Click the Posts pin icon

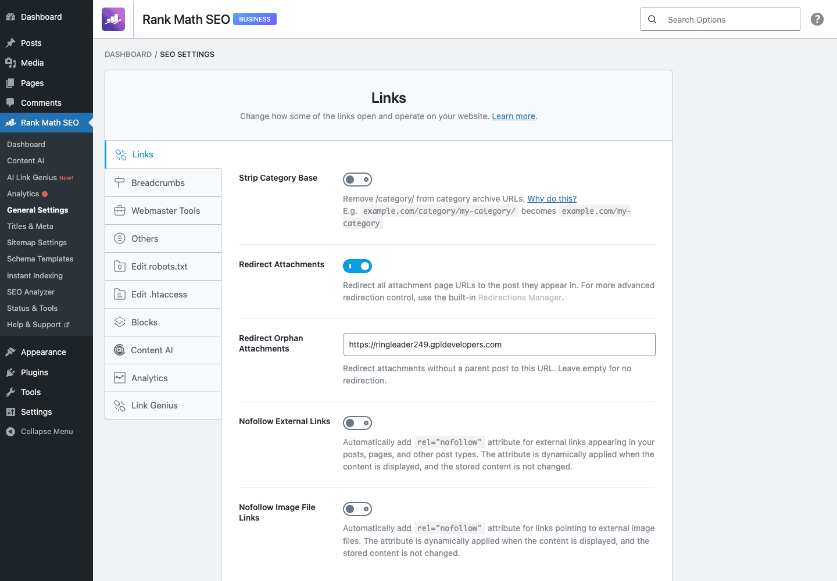[10, 43]
